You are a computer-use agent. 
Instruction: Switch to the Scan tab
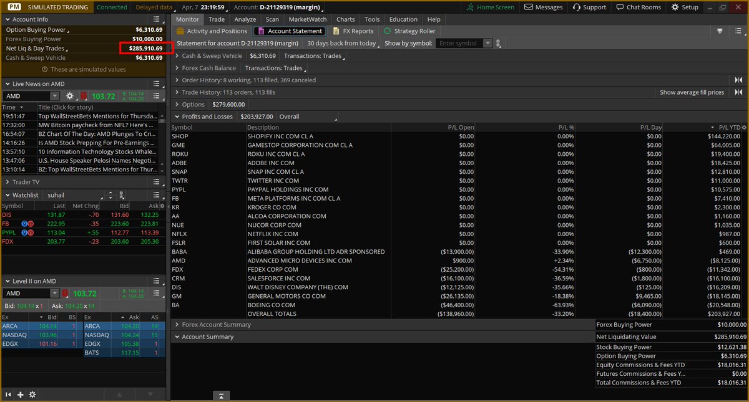click(x=272, y=19)
